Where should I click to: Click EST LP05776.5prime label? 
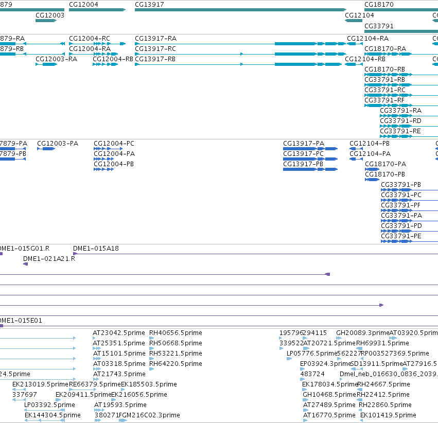click(312, 354)
